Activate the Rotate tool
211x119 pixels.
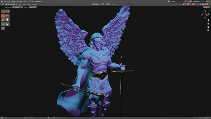[7, 16]
